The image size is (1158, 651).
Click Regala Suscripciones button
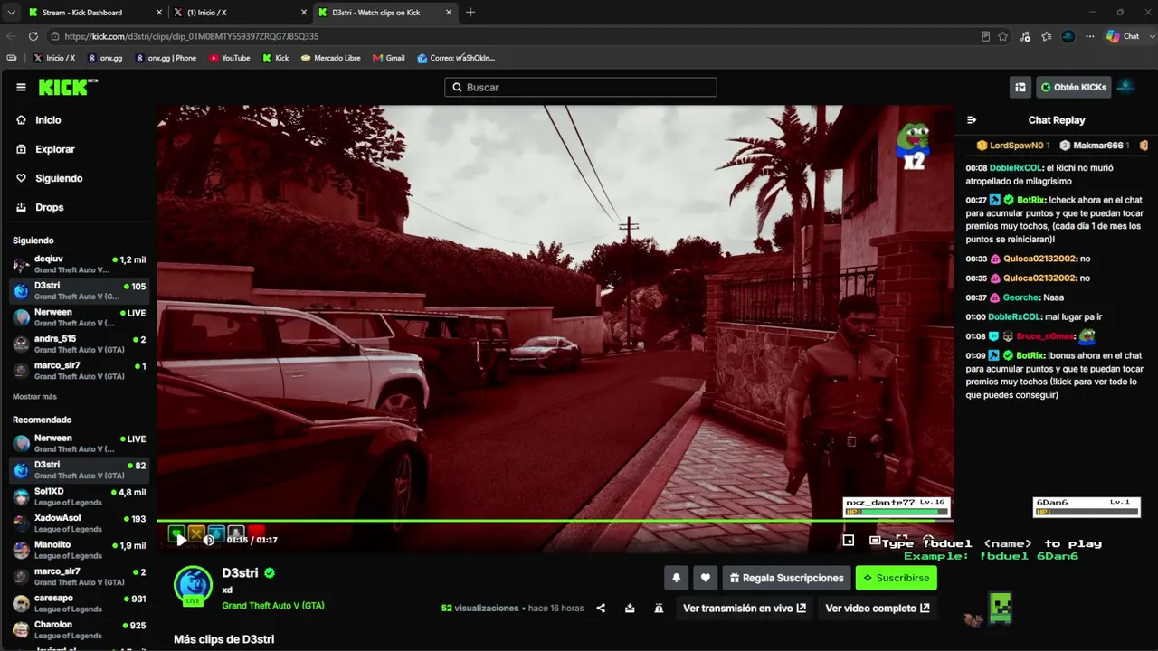[x=786, y=578]
